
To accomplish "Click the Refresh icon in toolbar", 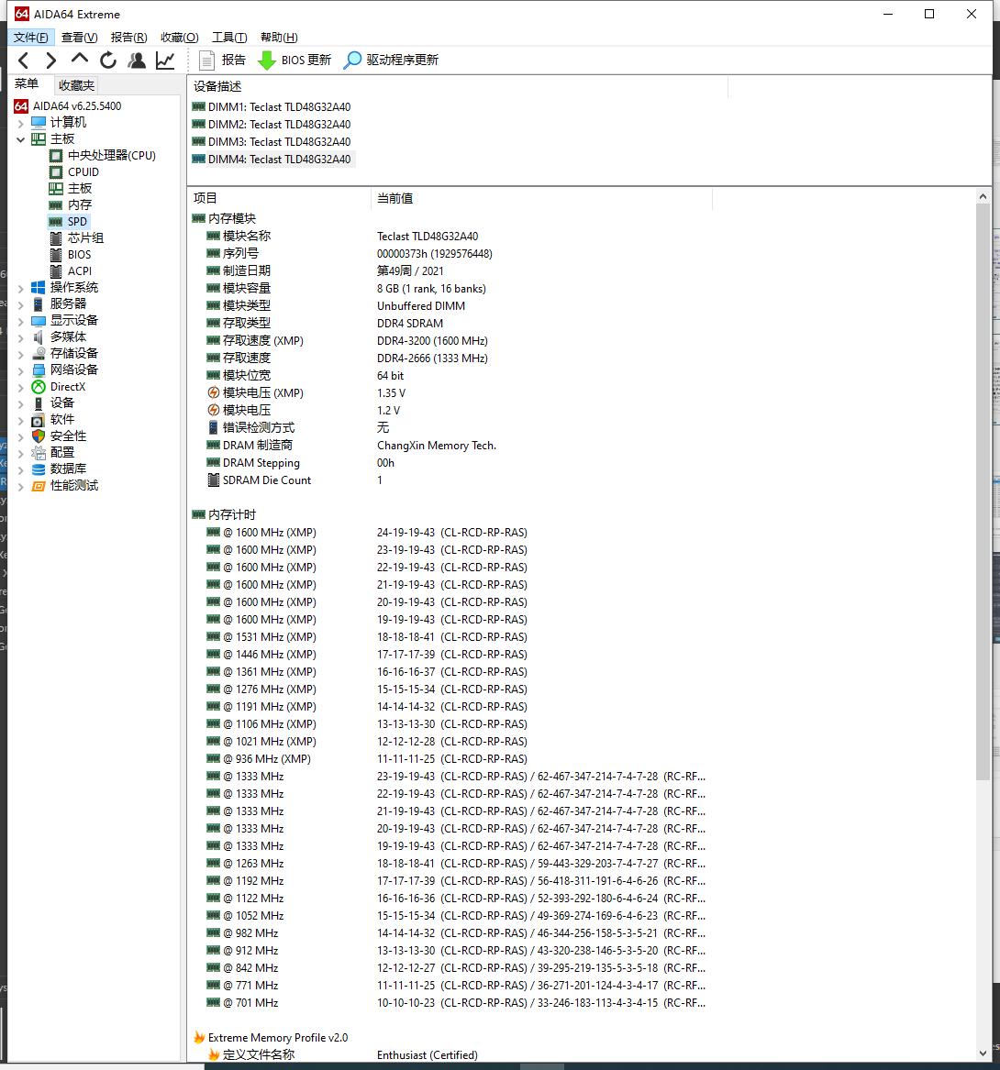I will point(108,60).
